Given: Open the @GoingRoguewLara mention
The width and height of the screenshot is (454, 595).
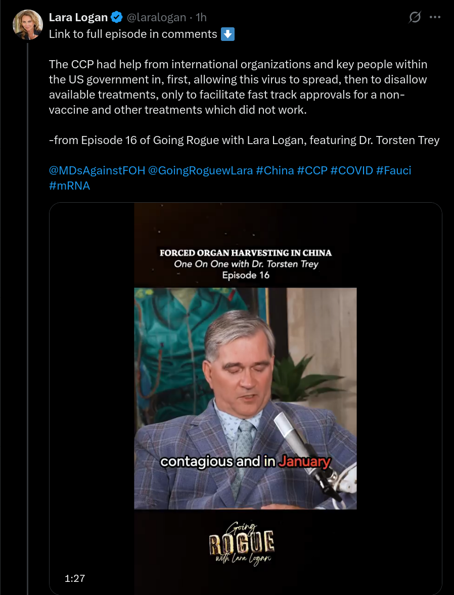Looking at the screenshot, I should (200, 170).
